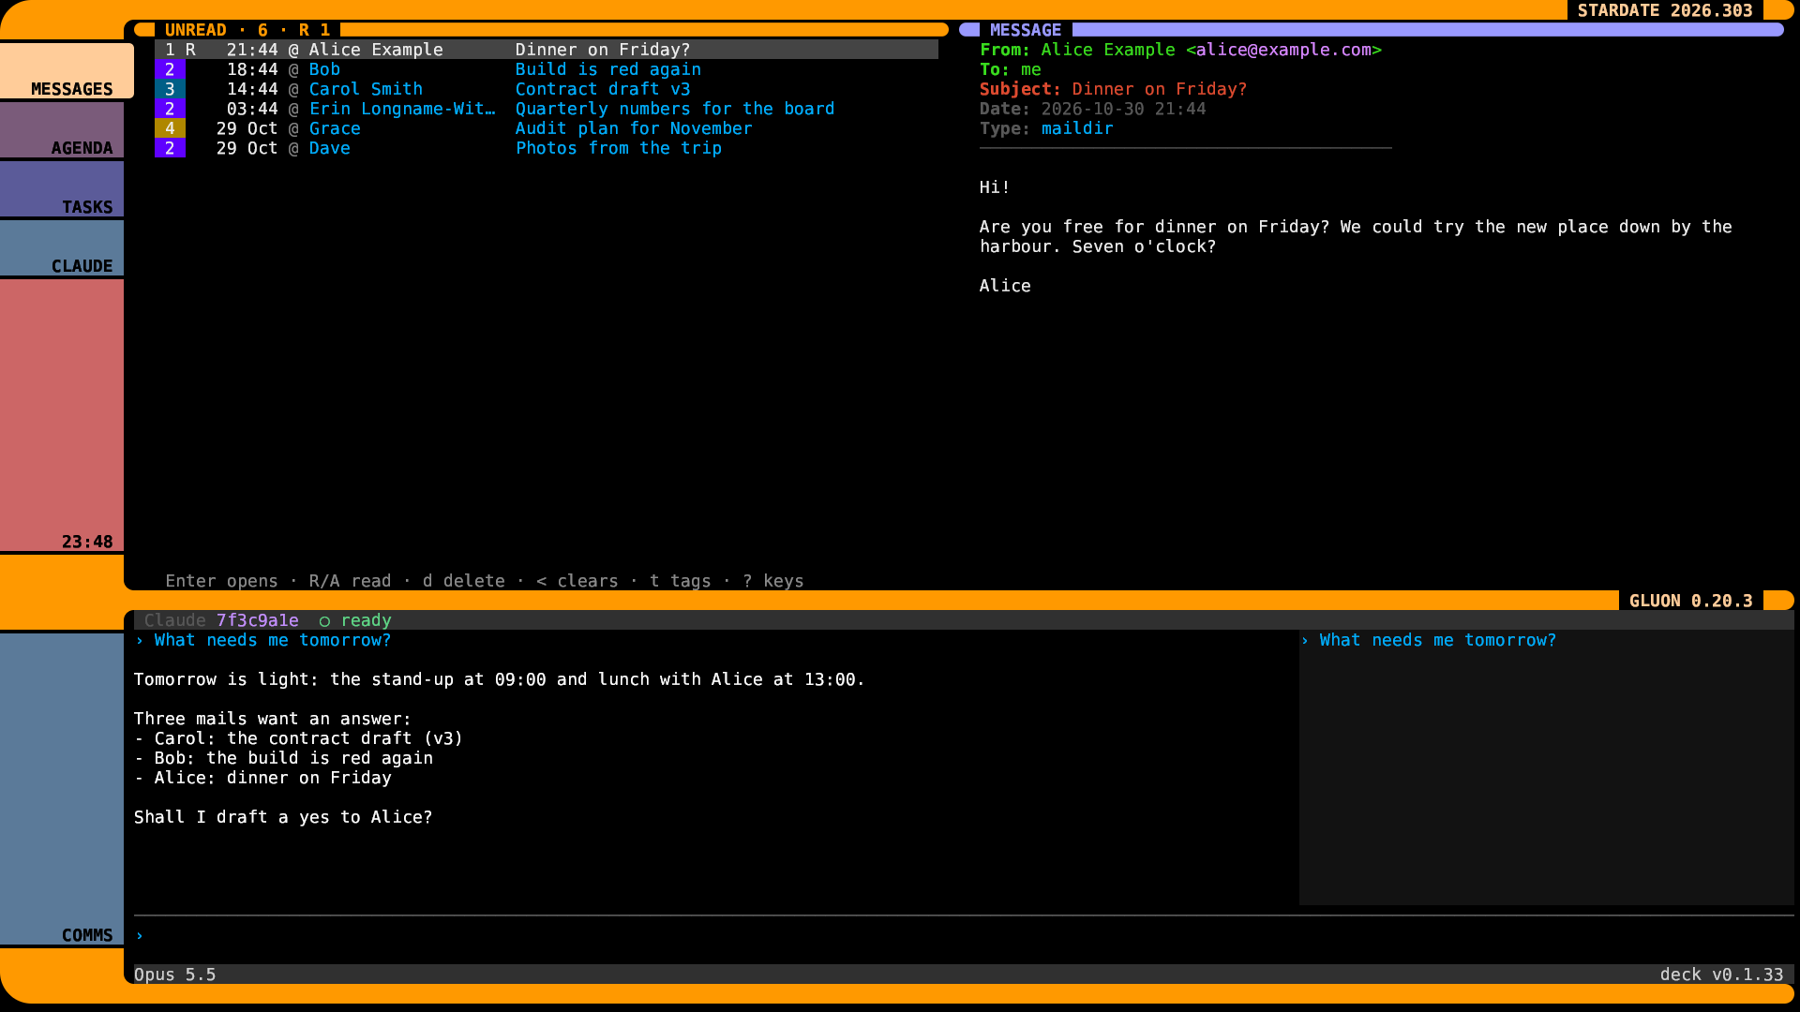Click the maildir type value

click(x=1077, y=128)
